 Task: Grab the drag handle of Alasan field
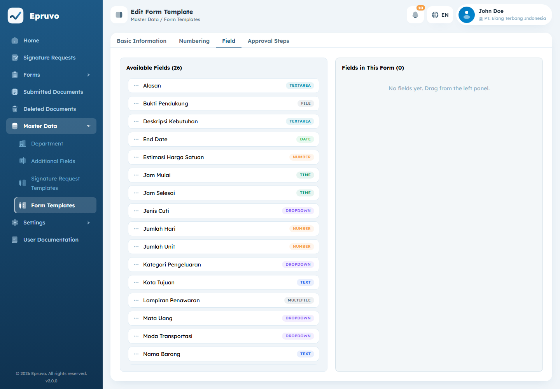click(x=136, y=86)
